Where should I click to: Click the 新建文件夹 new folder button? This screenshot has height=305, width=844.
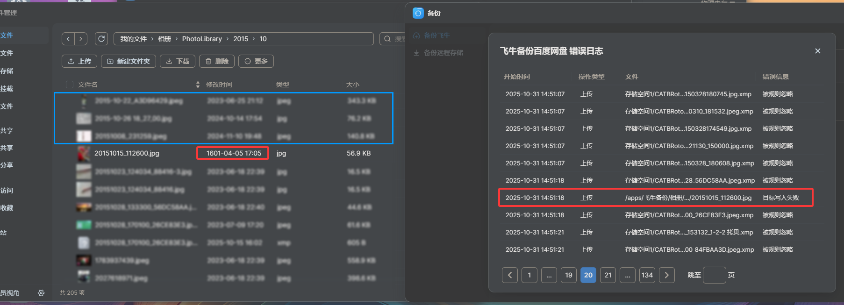click(129, 61)
